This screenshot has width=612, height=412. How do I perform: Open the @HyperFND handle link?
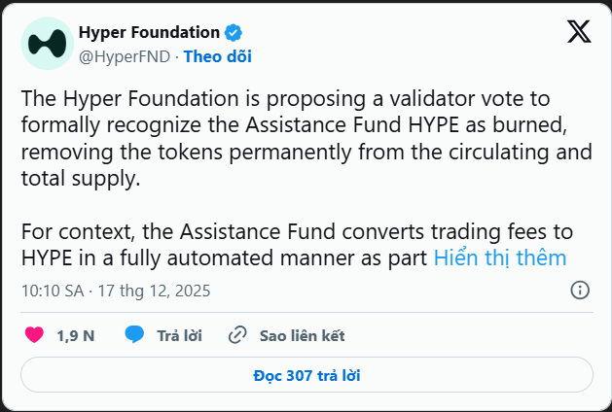pos(123,56)
